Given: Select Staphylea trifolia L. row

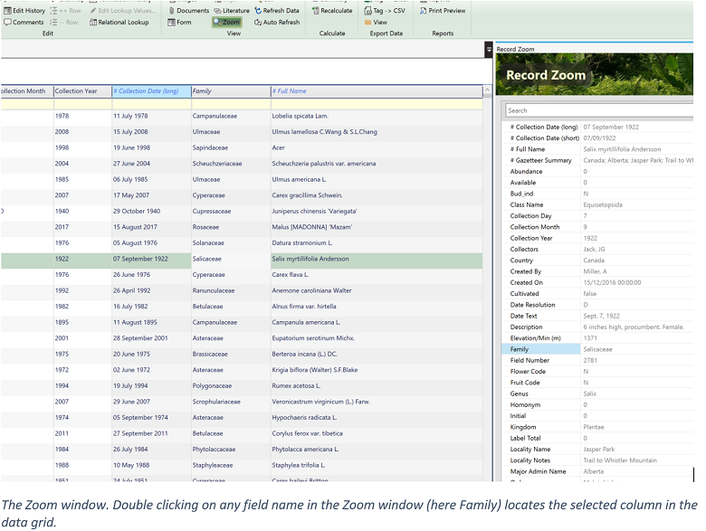Looking at the screenshot, I should (242, 465).
